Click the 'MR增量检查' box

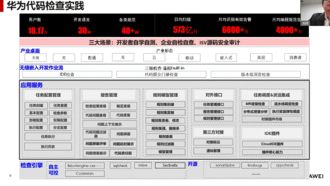pos(255,104)
